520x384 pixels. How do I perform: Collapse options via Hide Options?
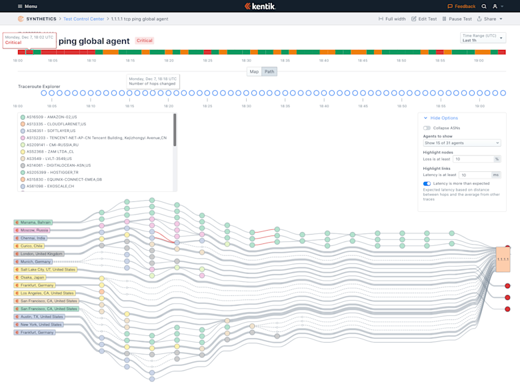tap(441, 118)
